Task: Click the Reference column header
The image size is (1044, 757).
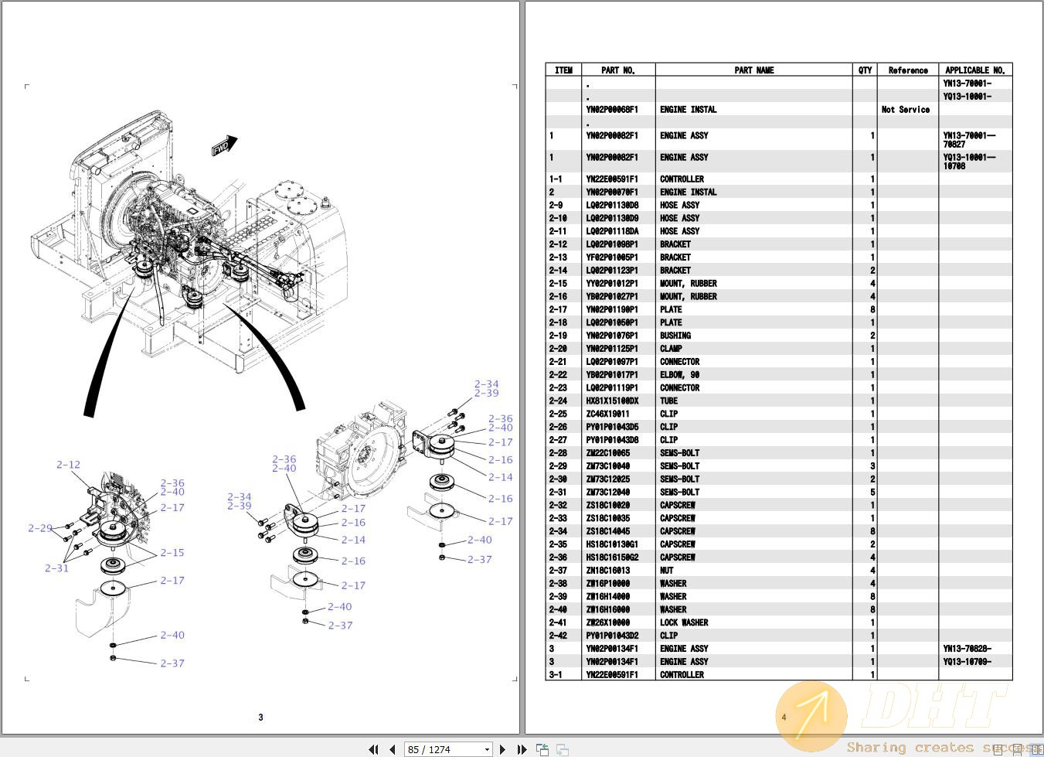Action: [x=908, y=70]
